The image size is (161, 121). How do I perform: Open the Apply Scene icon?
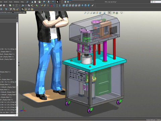(x=117, y=13)
